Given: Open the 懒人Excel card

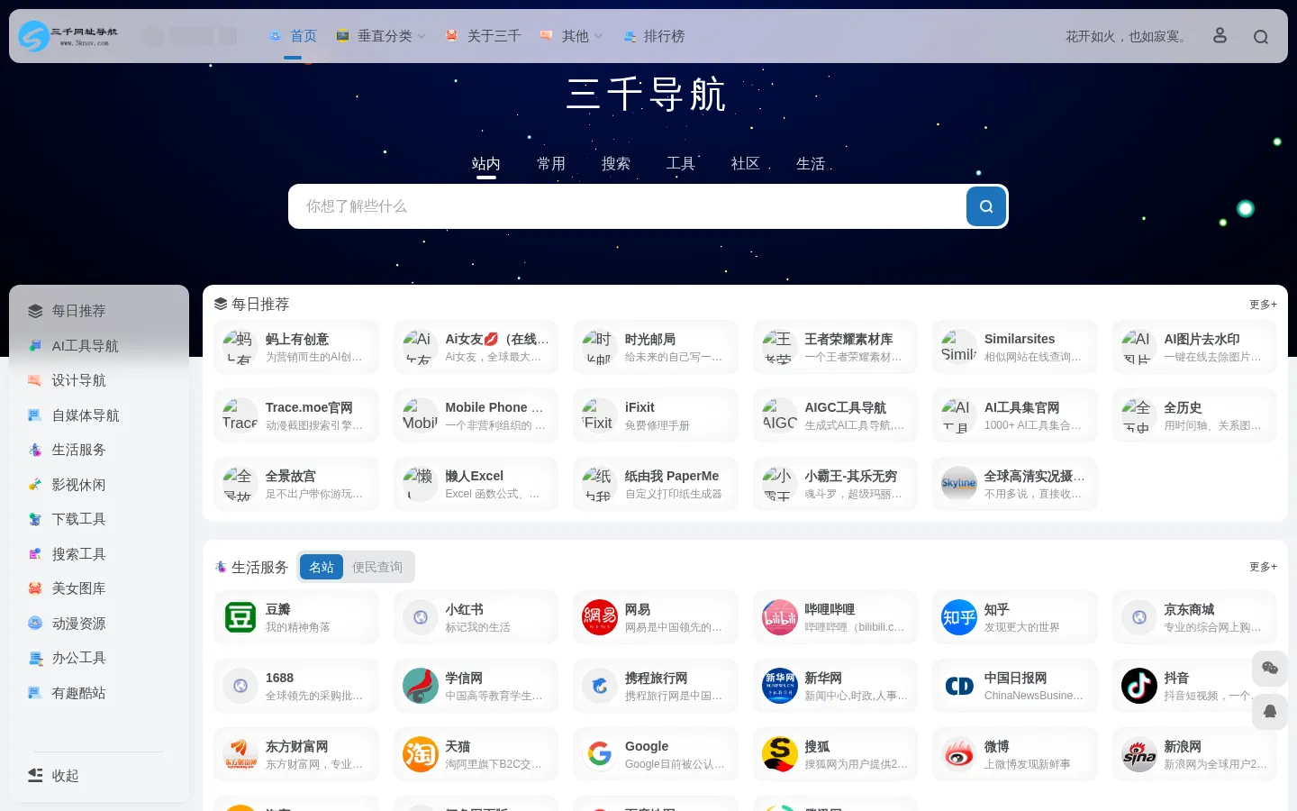Looking at the screenshot, I should pos(476,484).
